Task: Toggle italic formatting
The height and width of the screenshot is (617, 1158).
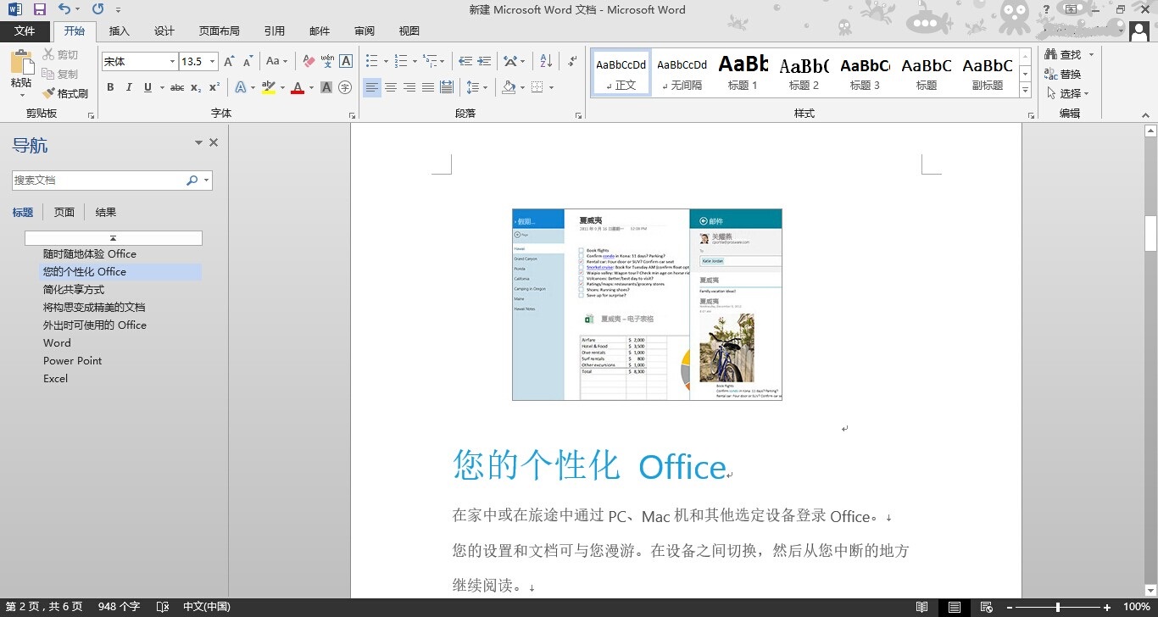Action: (129, 87)
